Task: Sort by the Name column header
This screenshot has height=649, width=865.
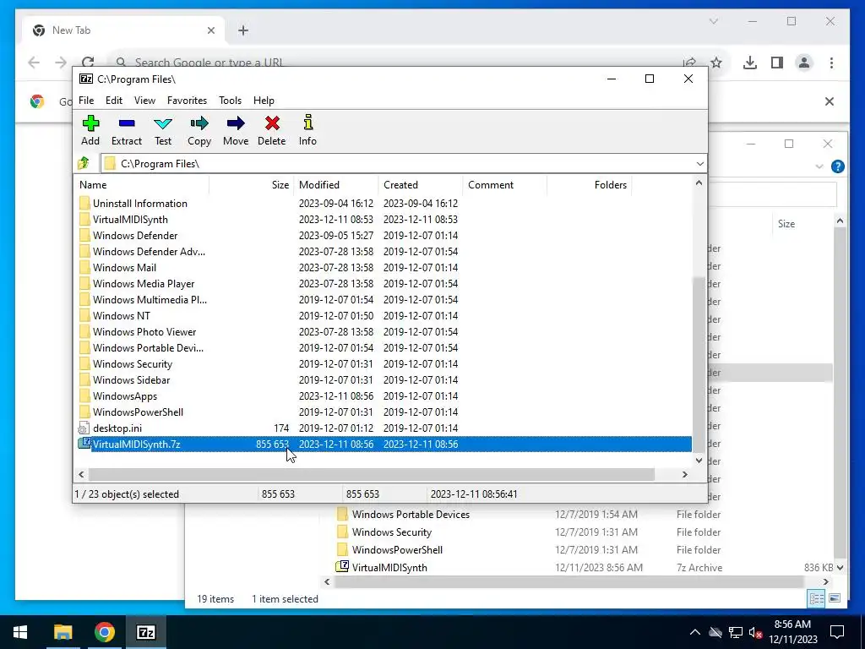Action: click(x=141, y=185)
